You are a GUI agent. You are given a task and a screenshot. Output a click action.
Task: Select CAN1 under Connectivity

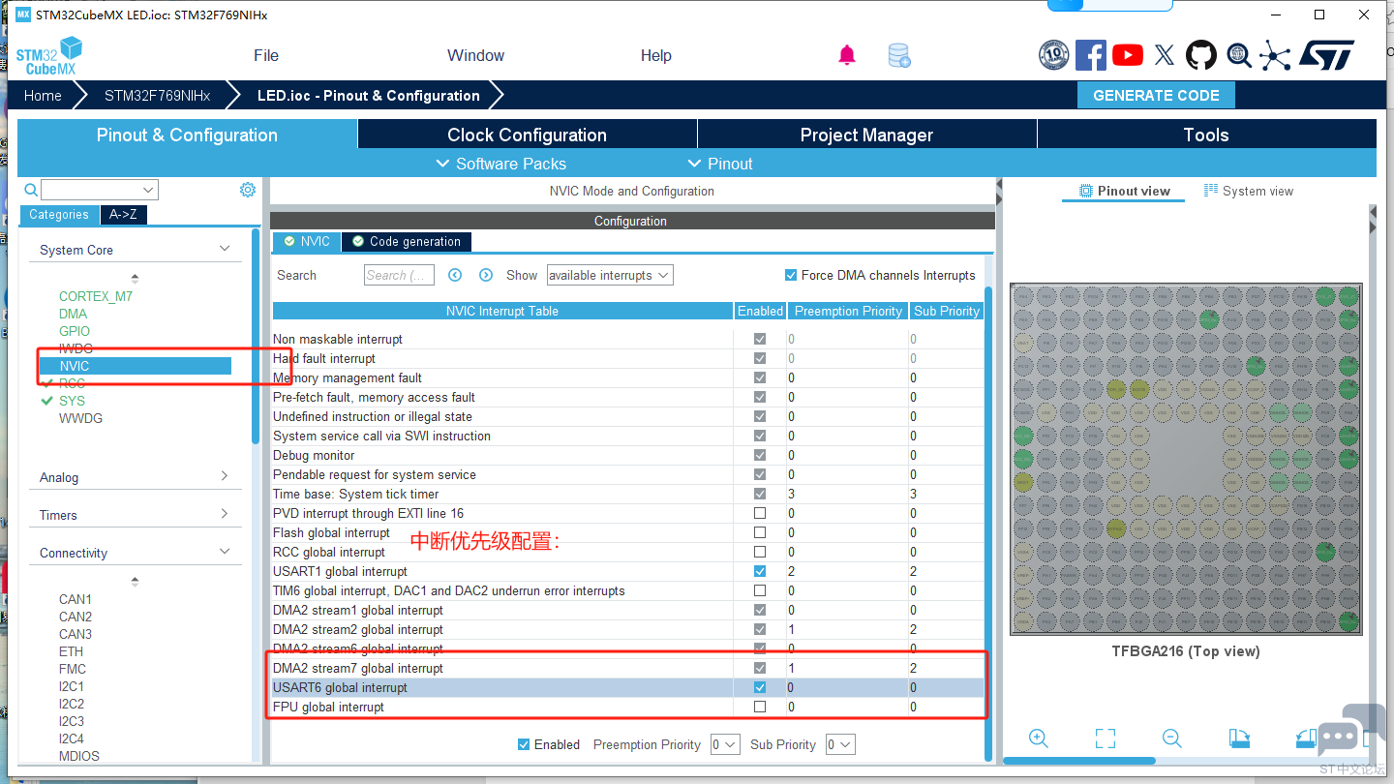point(76,599)
